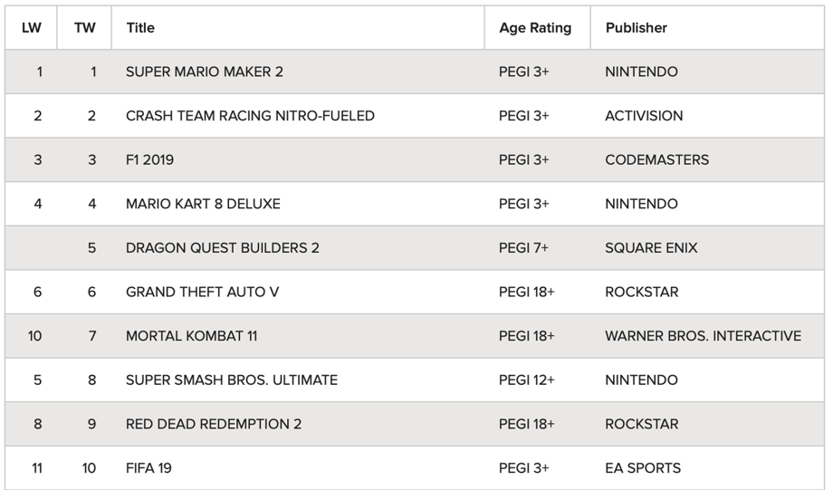Select Warner Bros. Interactive publisher cell
833x490 pixels.
(703, 336)
